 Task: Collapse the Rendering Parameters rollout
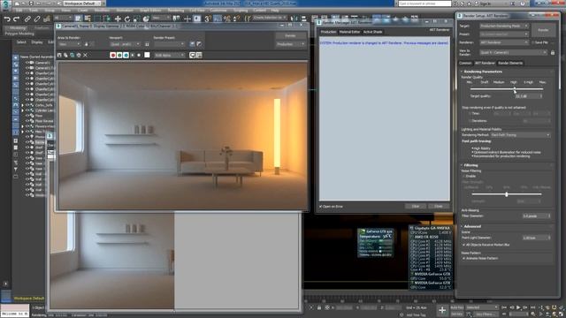pos(483,72)
